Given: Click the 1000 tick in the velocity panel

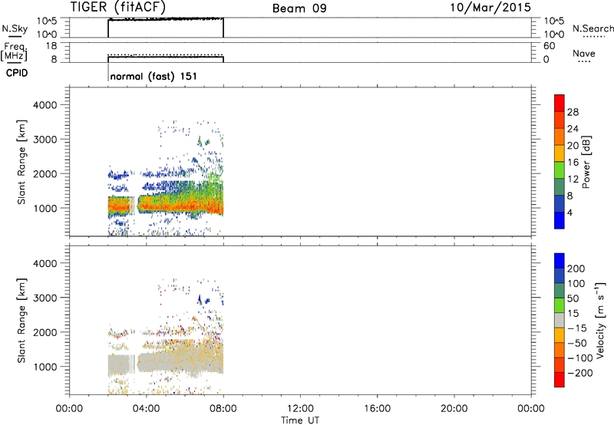Looking at the screenshot, I should [45, 367].
